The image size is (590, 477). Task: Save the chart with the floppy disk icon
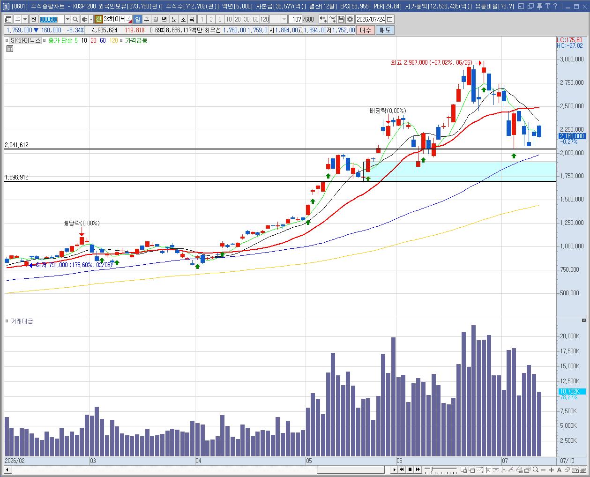click(341, 19)
